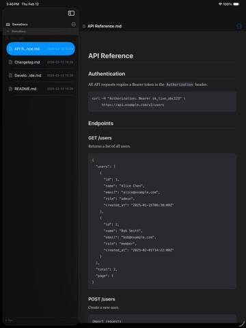Click the date next to README.md
246x328 pixels.
click(60, 89)
